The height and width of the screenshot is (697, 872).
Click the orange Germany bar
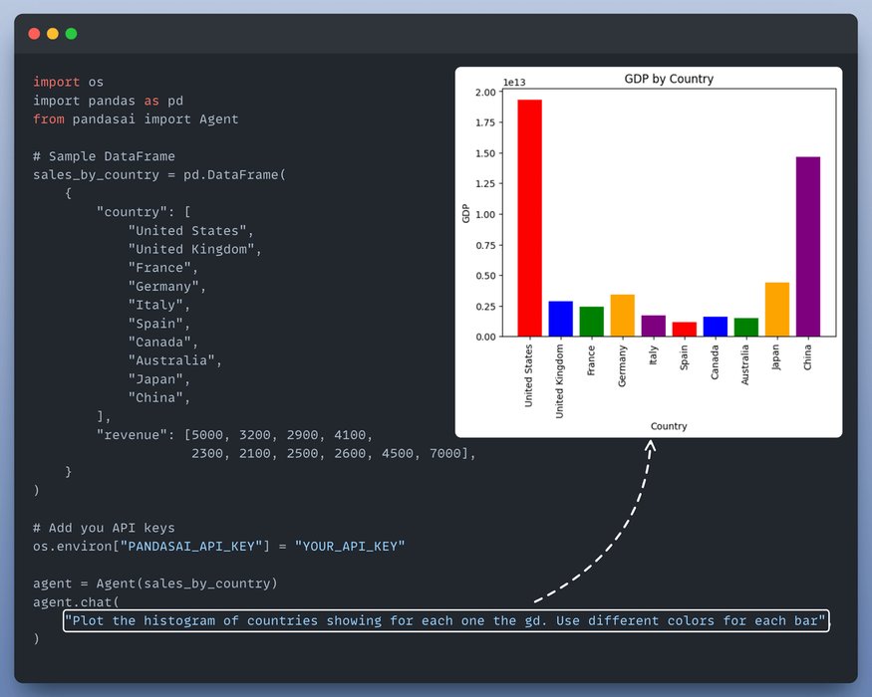pyautogui.click(x=622, y=316)
